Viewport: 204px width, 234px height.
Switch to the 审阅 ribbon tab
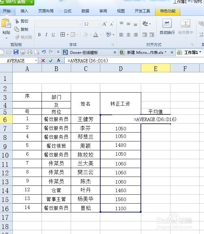click(x=103, y=11)
